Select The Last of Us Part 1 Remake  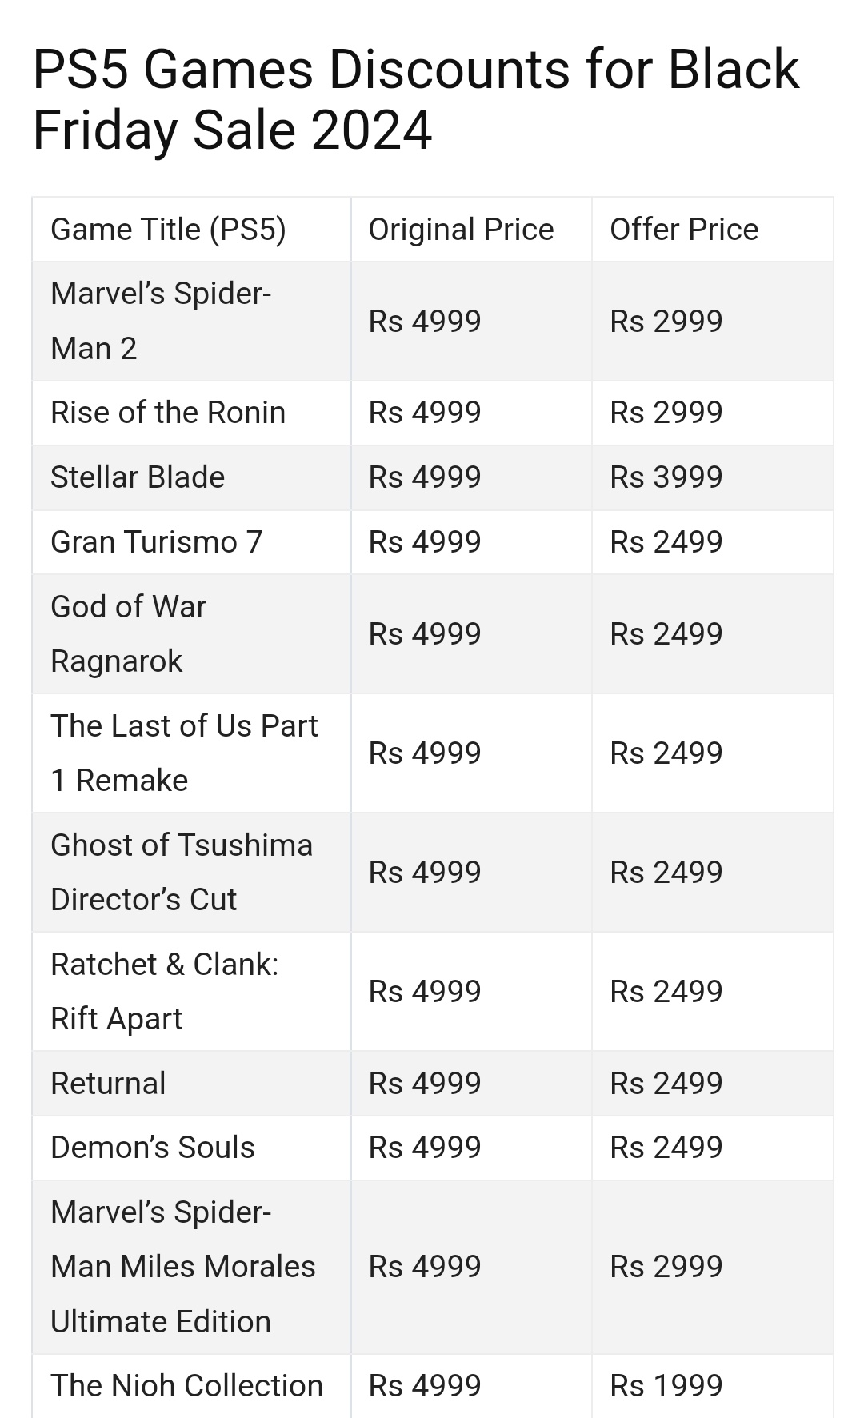click(x=184, y=753)
